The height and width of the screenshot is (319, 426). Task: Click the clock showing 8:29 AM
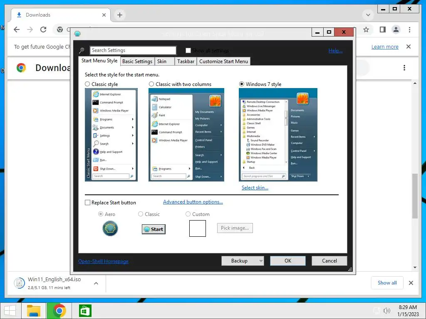pos(408,307)
